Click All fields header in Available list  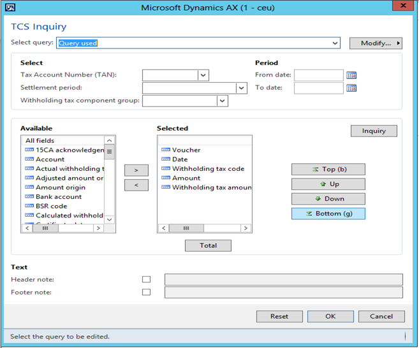click(x=63, y=140)
